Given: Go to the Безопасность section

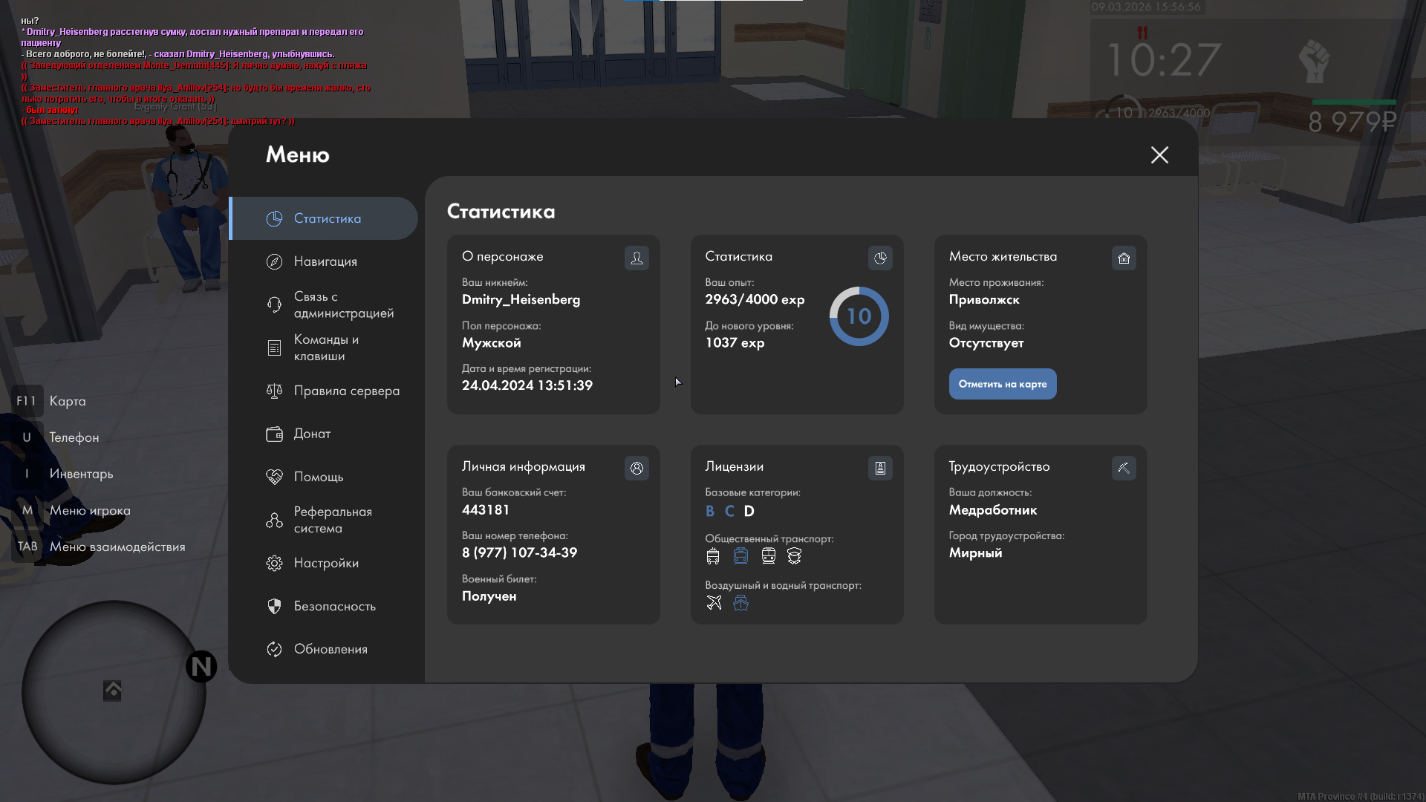Looking at the screenshot, I should 334,606.
